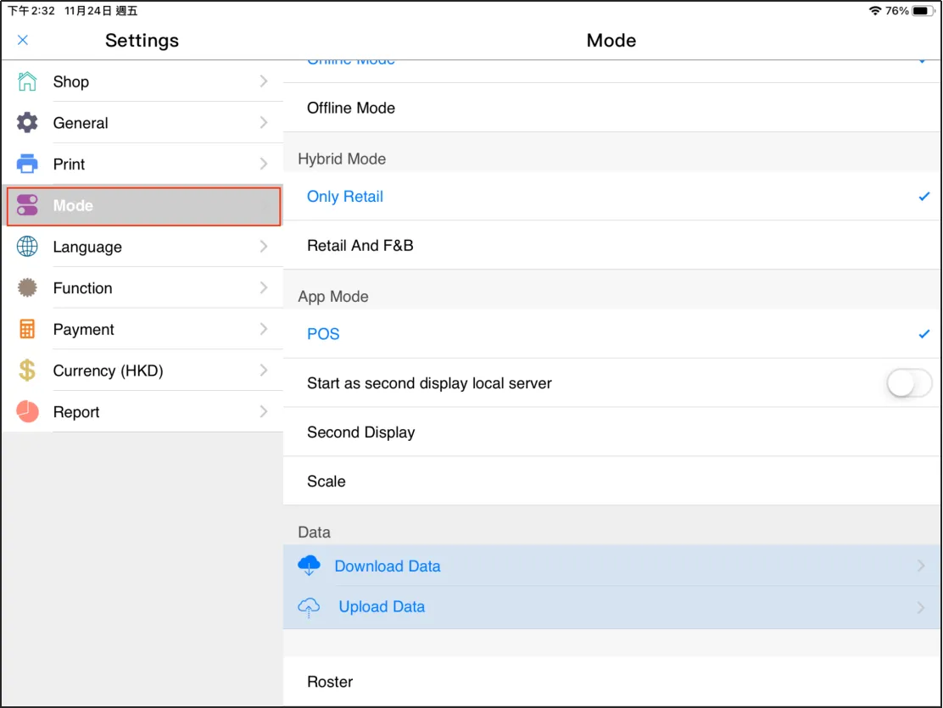
Task: Open Download Data with its right chevron
Action: tap(920, 565)
